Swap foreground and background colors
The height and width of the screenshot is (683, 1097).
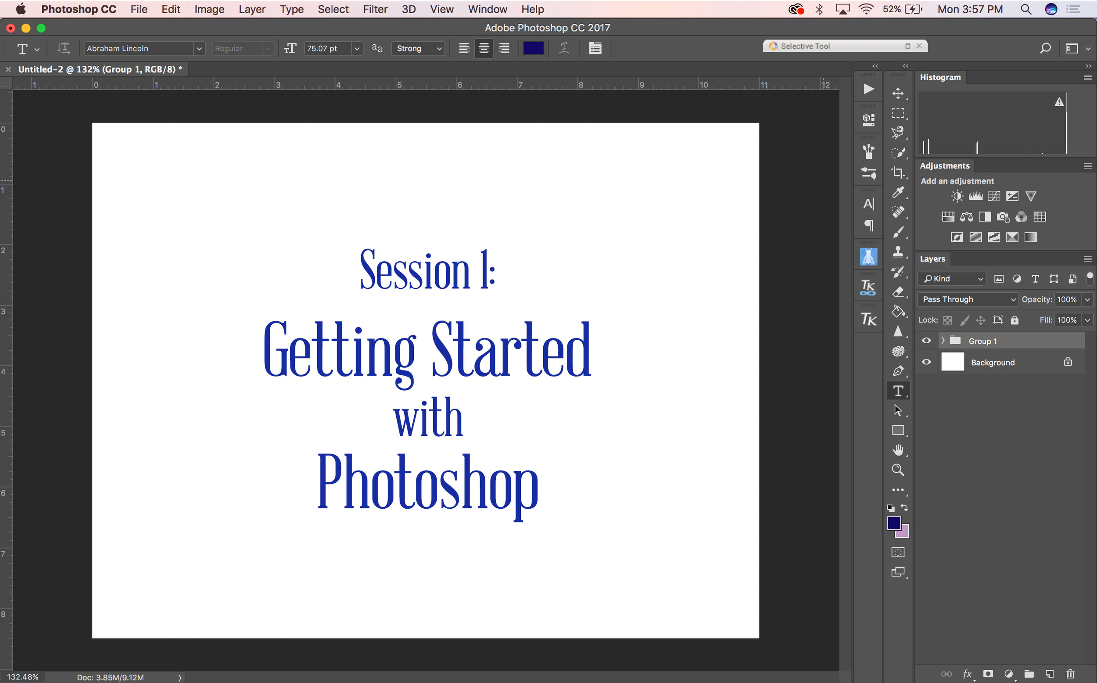(904, 508)
